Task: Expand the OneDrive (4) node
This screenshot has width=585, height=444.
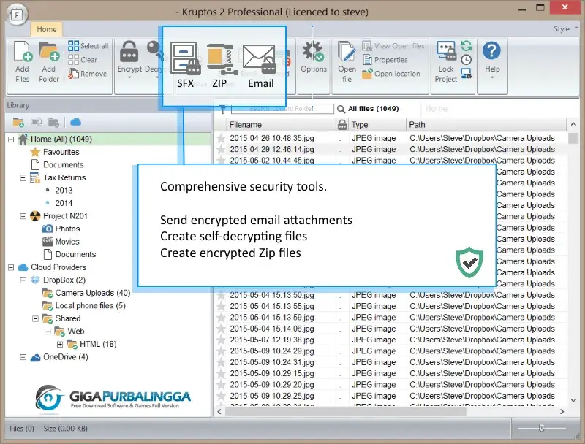Action: coord(23,357)
